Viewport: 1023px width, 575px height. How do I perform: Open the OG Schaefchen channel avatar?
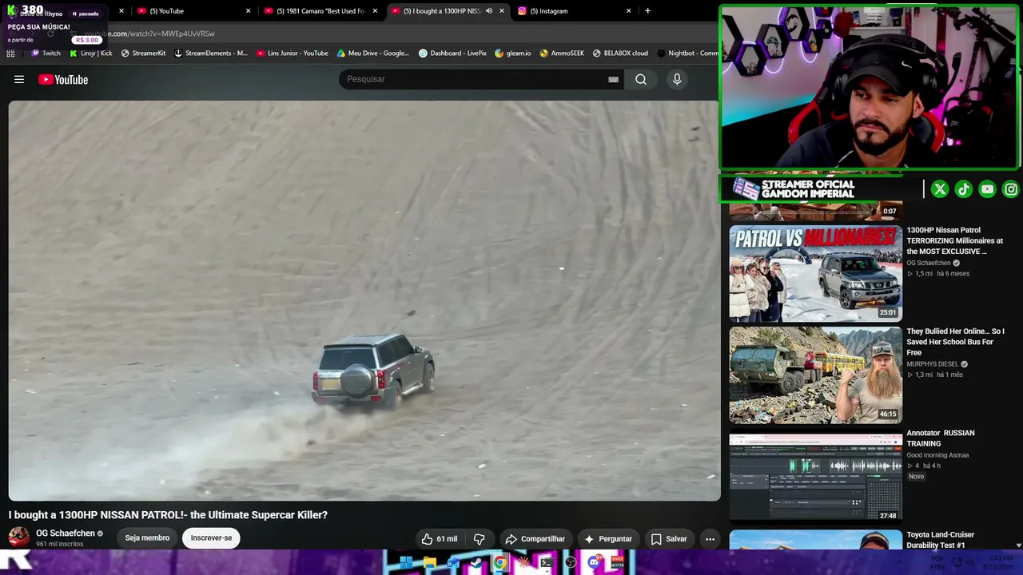[19, 537]
